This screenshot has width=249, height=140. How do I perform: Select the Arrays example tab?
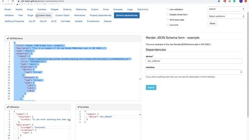point(30,9)
